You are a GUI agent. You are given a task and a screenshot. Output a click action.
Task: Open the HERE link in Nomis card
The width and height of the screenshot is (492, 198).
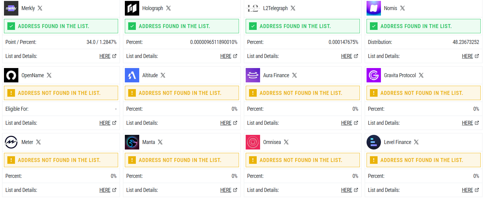coord(470,56)
